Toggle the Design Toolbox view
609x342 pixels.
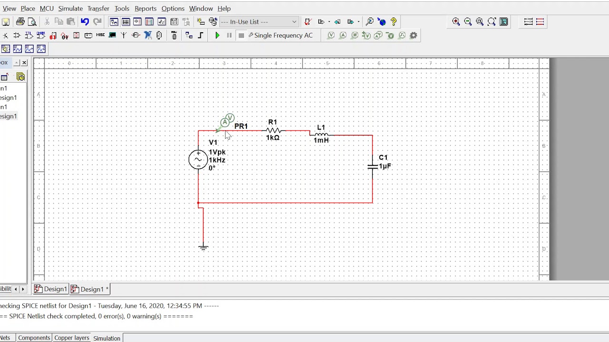114,22
